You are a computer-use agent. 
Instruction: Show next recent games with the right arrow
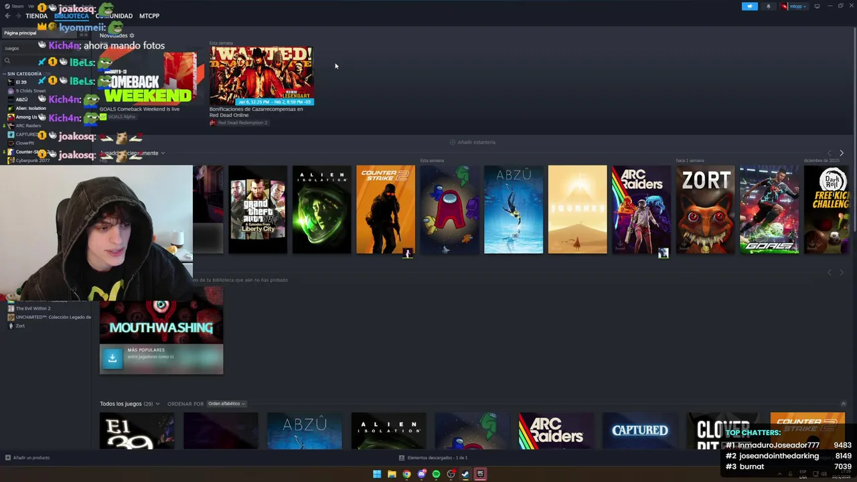842,153
